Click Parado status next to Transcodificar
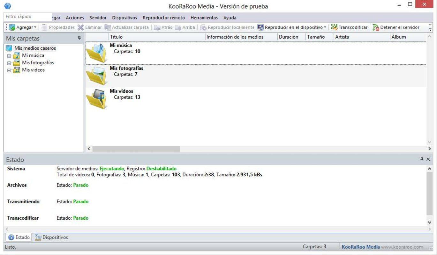The height and width of the screenshot is (255, 437). coord(81,218)
